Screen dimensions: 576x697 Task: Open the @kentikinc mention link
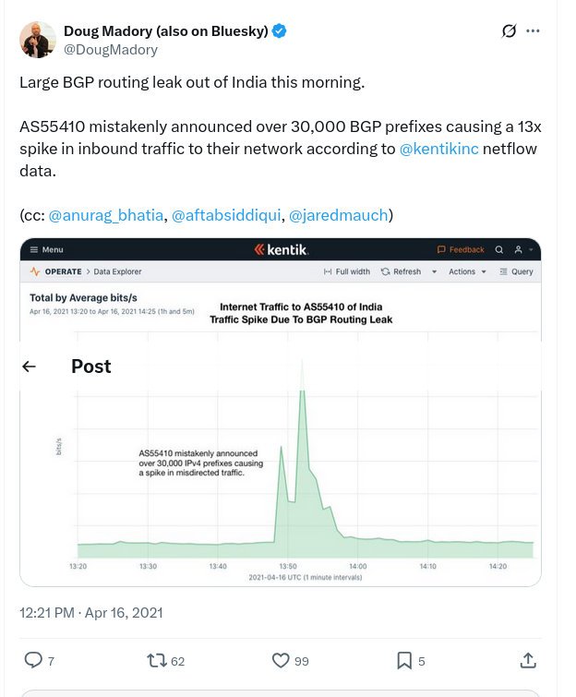tap(438, 149)
